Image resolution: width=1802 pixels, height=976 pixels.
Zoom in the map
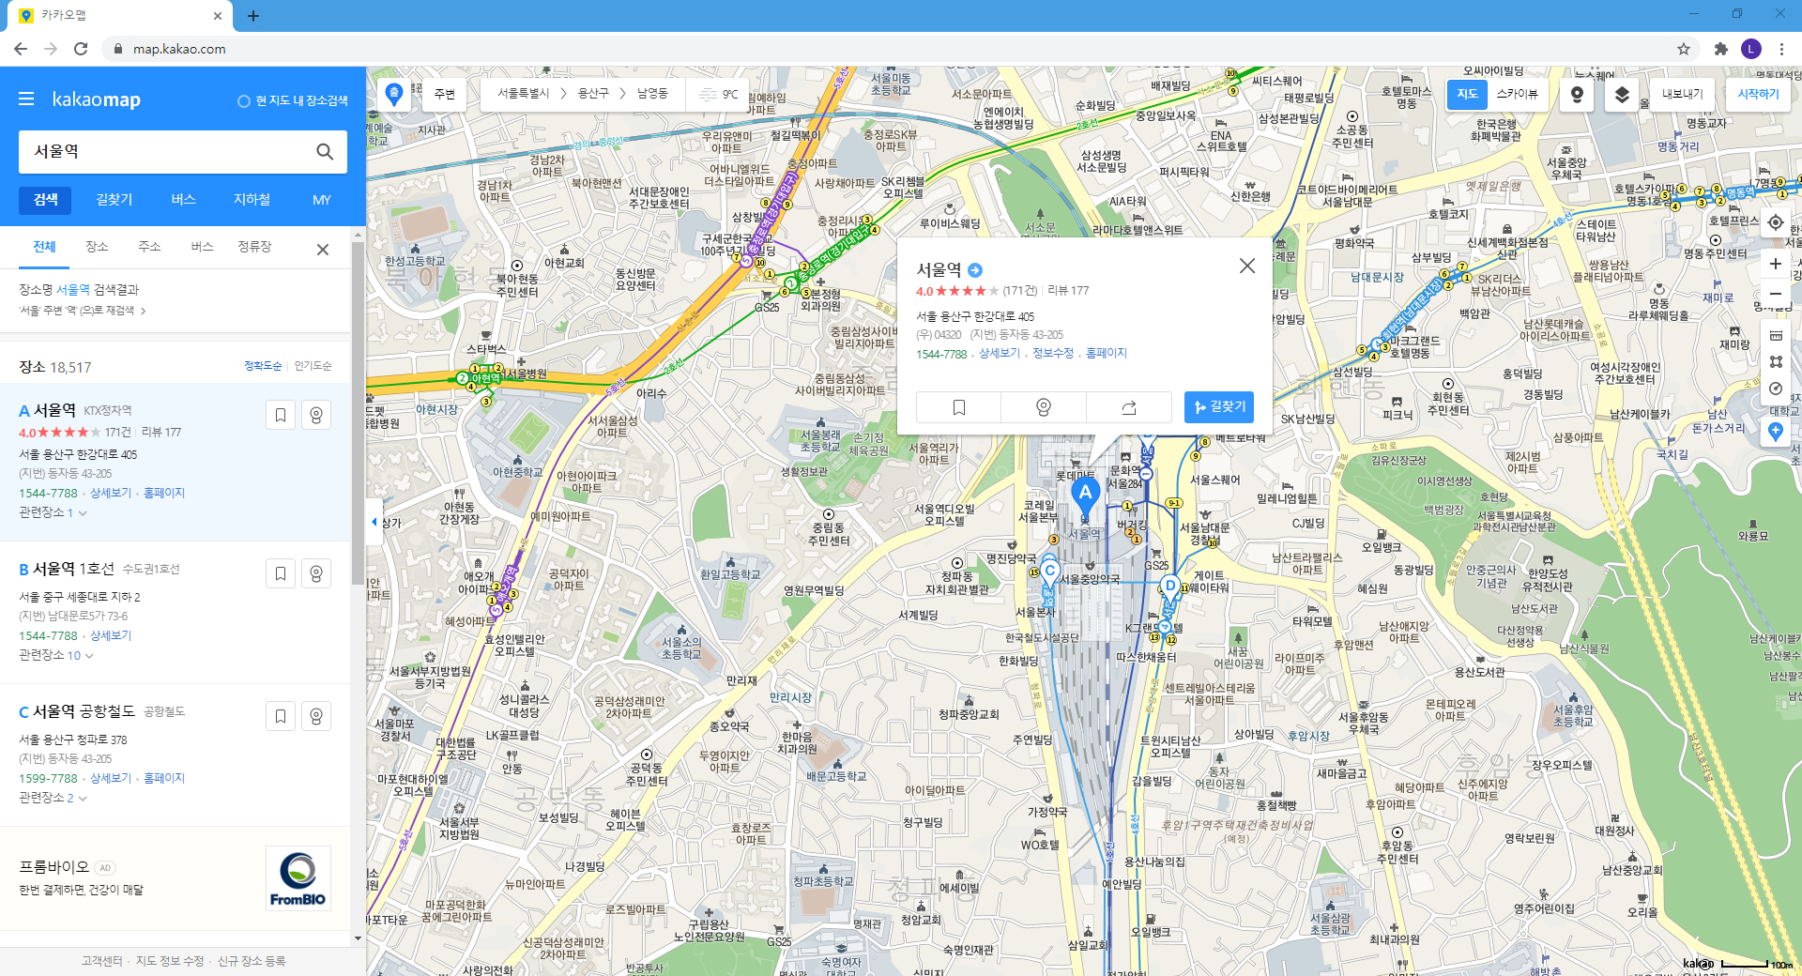tap(1775, 264)
